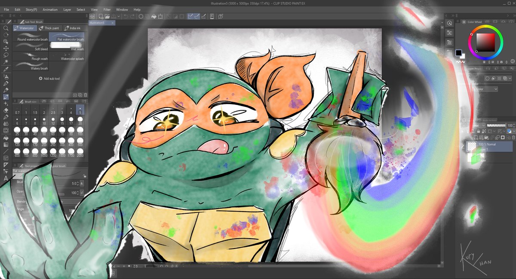516x279 pixels.
Task: Click inside the color wheel's square picker
Action: click(x=486, y=42)
